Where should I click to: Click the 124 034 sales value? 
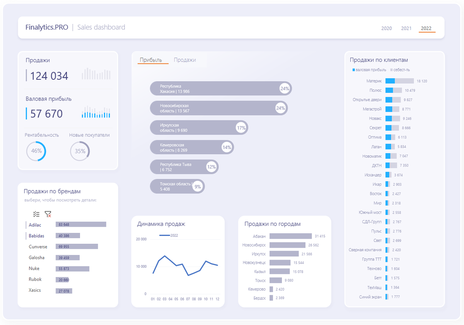click(49, 76)
